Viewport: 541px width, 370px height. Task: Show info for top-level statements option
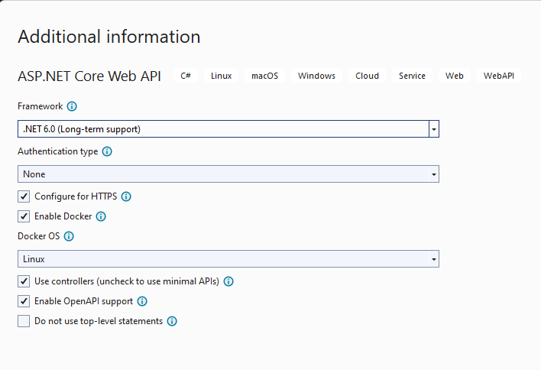coord(172,322)
